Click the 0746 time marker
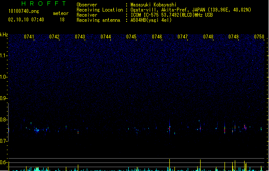The image size is (269, 171). pyautogui.click(x=157, y=37)
